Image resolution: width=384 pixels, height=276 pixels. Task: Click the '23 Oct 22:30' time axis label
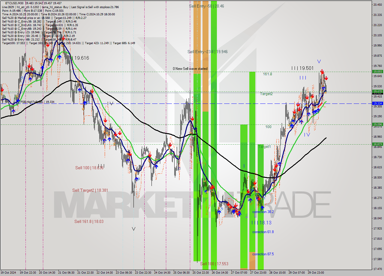point(143,273)
